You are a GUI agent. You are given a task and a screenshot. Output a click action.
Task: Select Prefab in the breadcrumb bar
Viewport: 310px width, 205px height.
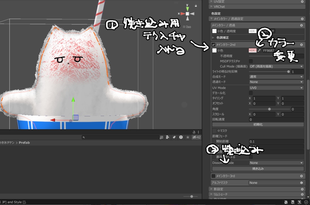point(25,142)
